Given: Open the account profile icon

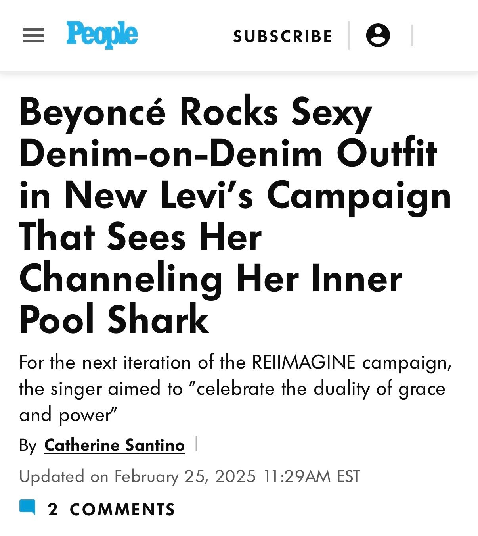Looking at the screenshot, I should pyautogui.click(x=378, y=35).
